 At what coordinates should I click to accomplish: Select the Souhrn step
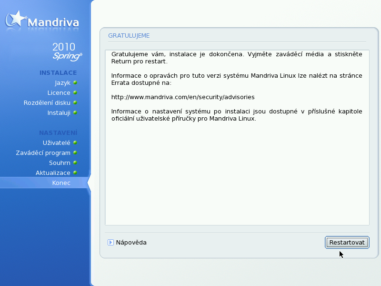click(x=60, y=163)
